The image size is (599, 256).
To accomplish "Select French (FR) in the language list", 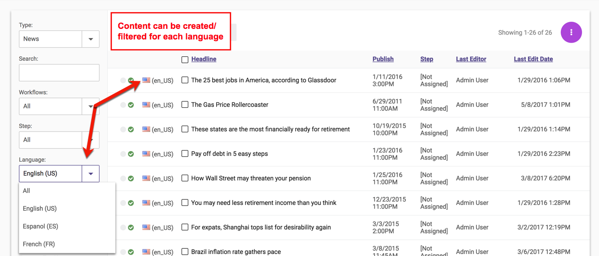I will pyautogui.click(x=39, y=244).
